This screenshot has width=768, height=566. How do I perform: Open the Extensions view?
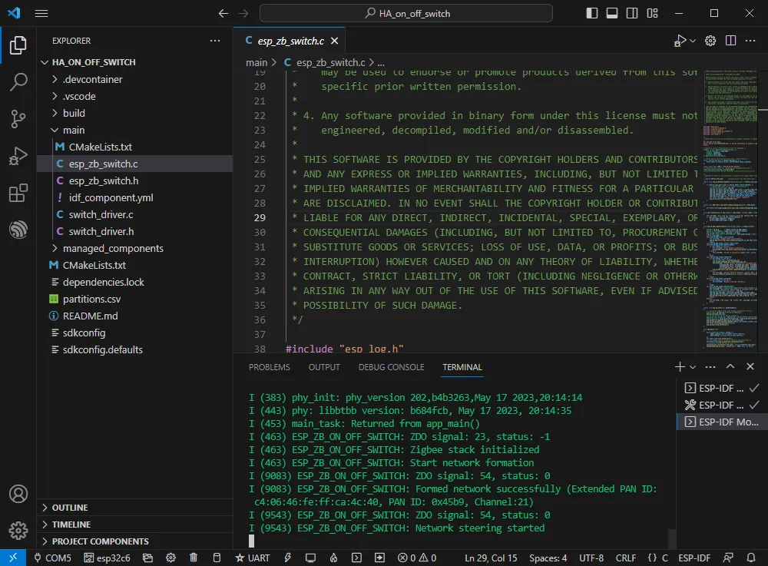point(18,193)
